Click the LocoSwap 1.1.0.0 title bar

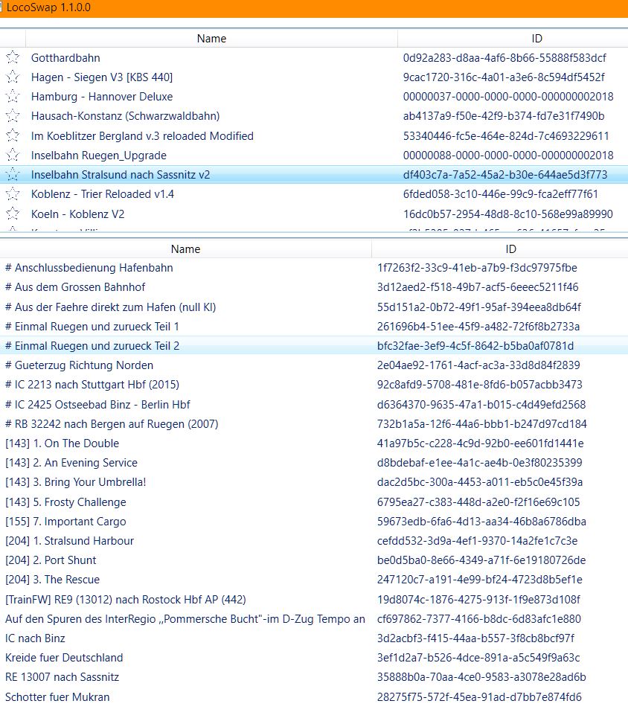pyautogui.click(x=314, y=8)
